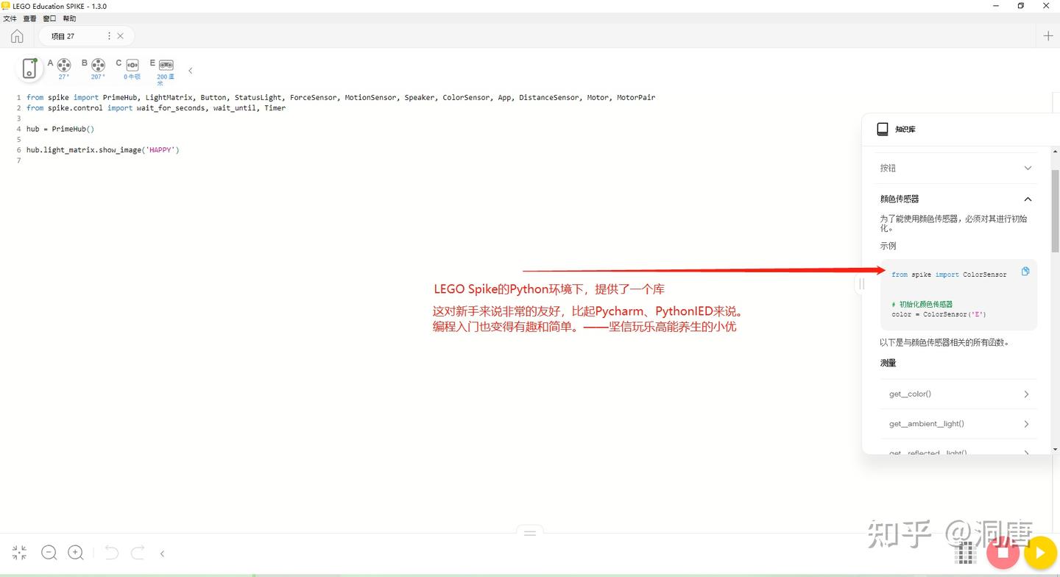This screenshot has height=577, width=1060.
Task: Click the fit-to-screen icon at bottom left
Action: [x=18, y=552]
